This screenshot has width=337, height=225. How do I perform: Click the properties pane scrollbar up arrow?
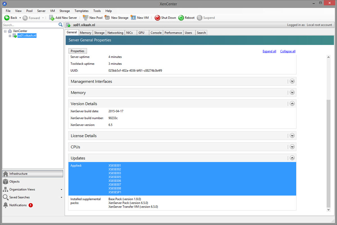click(x=329, y=57)
